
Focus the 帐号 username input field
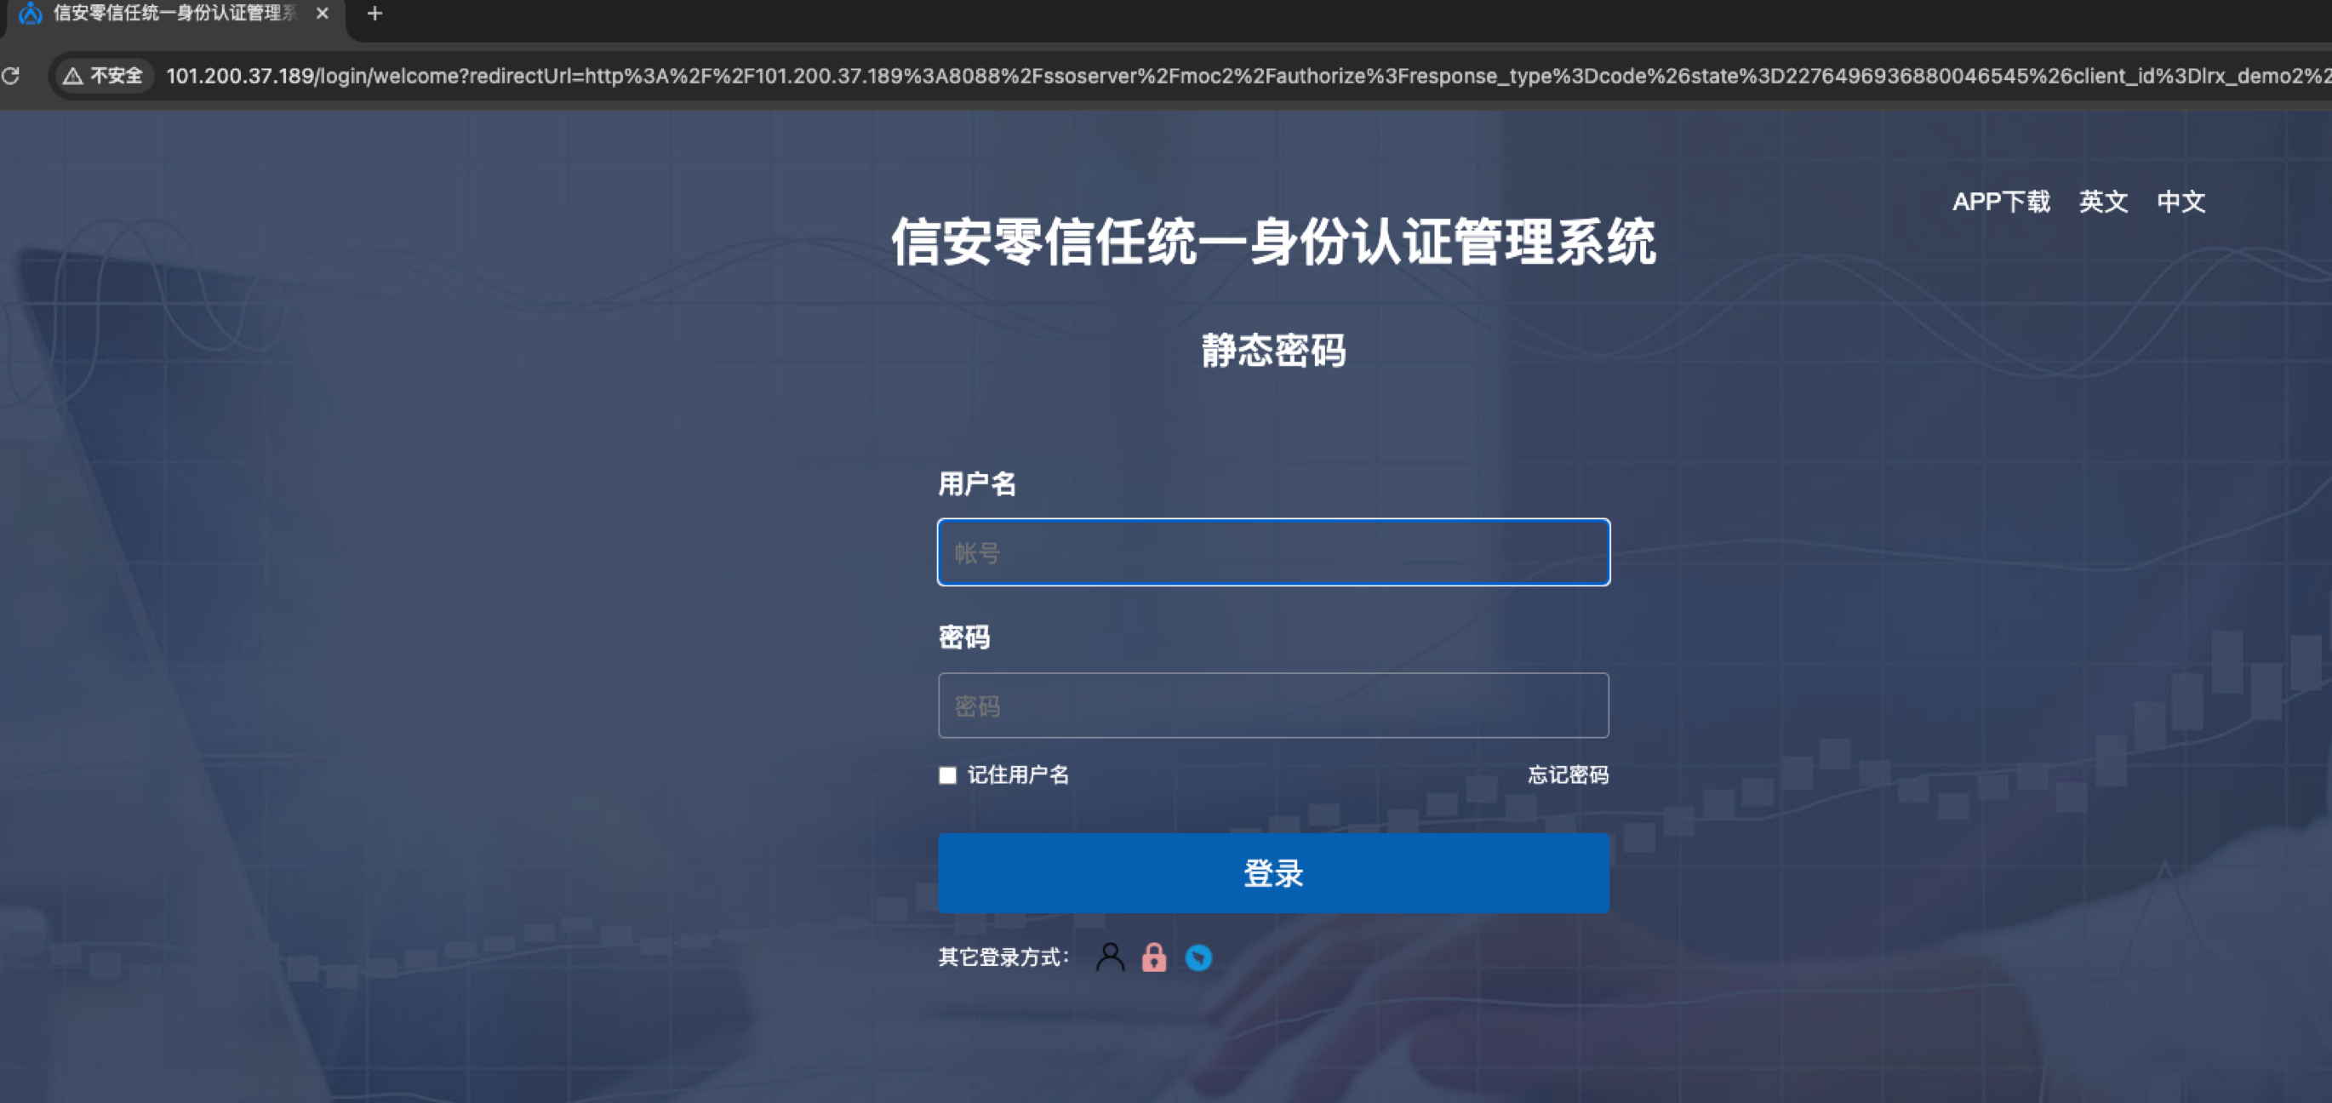click(1273, 552)
